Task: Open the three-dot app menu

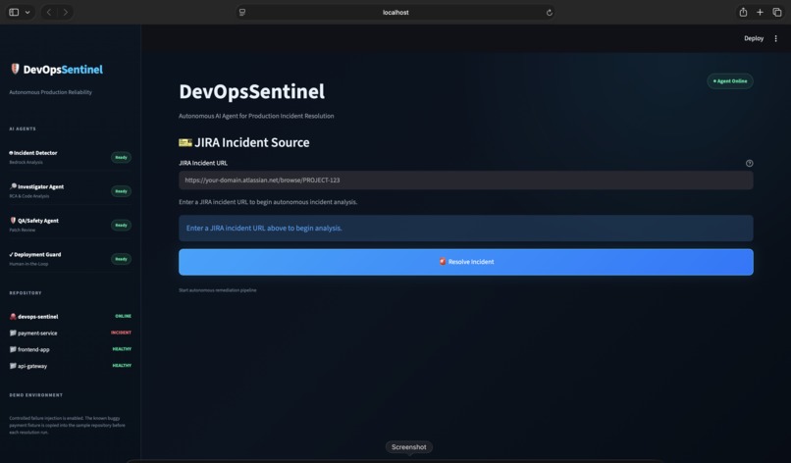Action: point(776,38)
